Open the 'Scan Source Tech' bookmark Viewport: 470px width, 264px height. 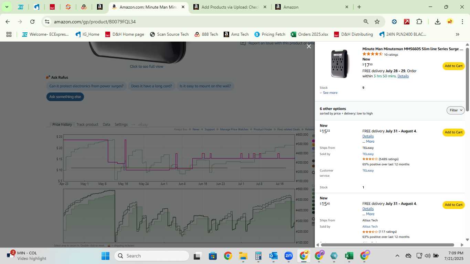click(169, 34)
